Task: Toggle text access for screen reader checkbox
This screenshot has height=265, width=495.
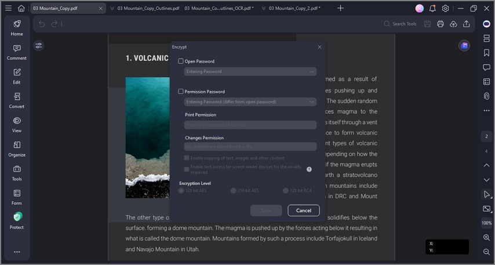Action: click(x=187, y=169)
